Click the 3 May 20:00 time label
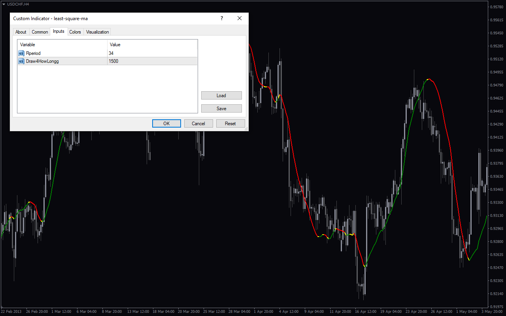Screen dimensions: 506x316 [x=493, y=312]
